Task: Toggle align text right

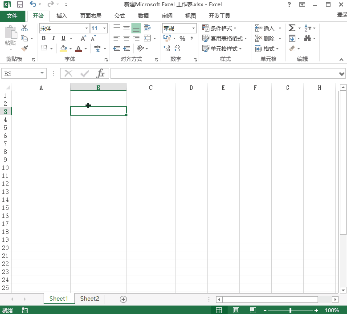Action: (136, 38)
